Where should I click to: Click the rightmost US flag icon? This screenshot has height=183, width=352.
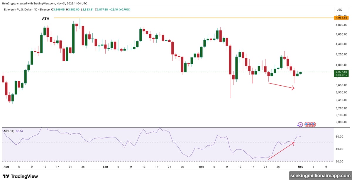coord(314,124)
